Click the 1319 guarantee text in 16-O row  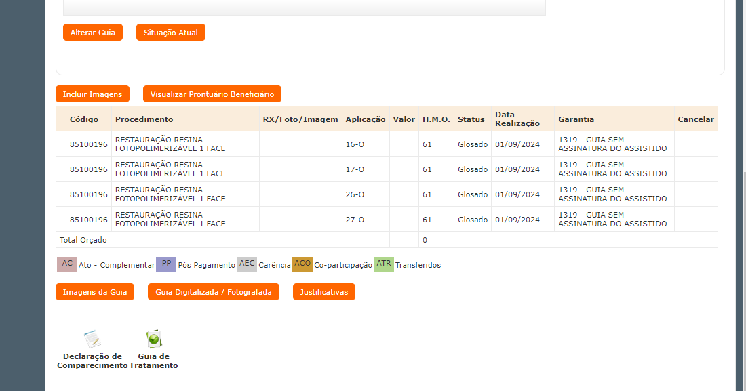pos(612,144)
